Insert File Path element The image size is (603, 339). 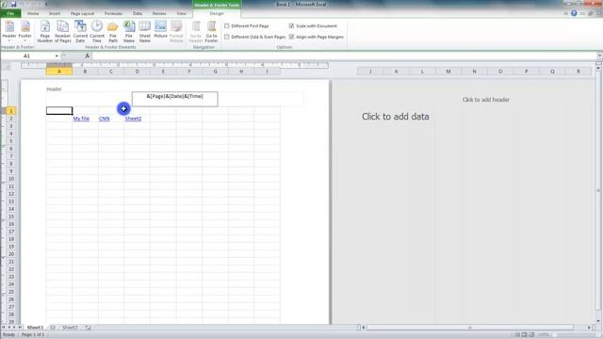click(113, 31)
